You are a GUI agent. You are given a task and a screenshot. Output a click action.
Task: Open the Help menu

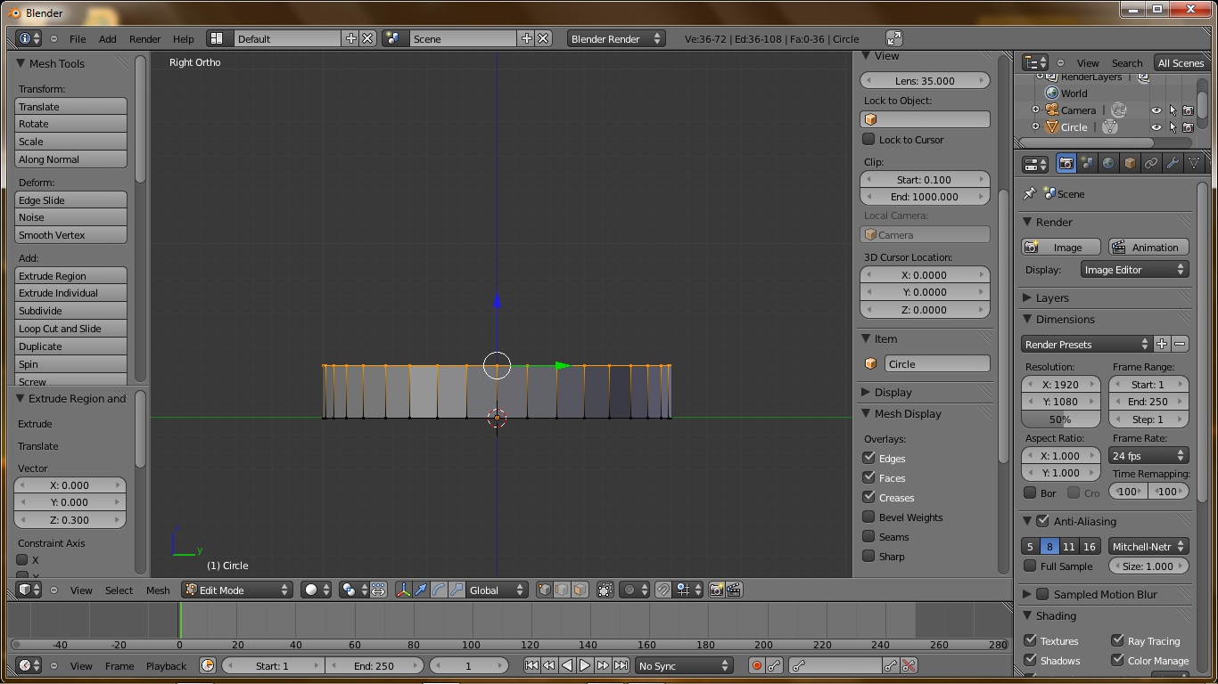click(x=183, y=39)
